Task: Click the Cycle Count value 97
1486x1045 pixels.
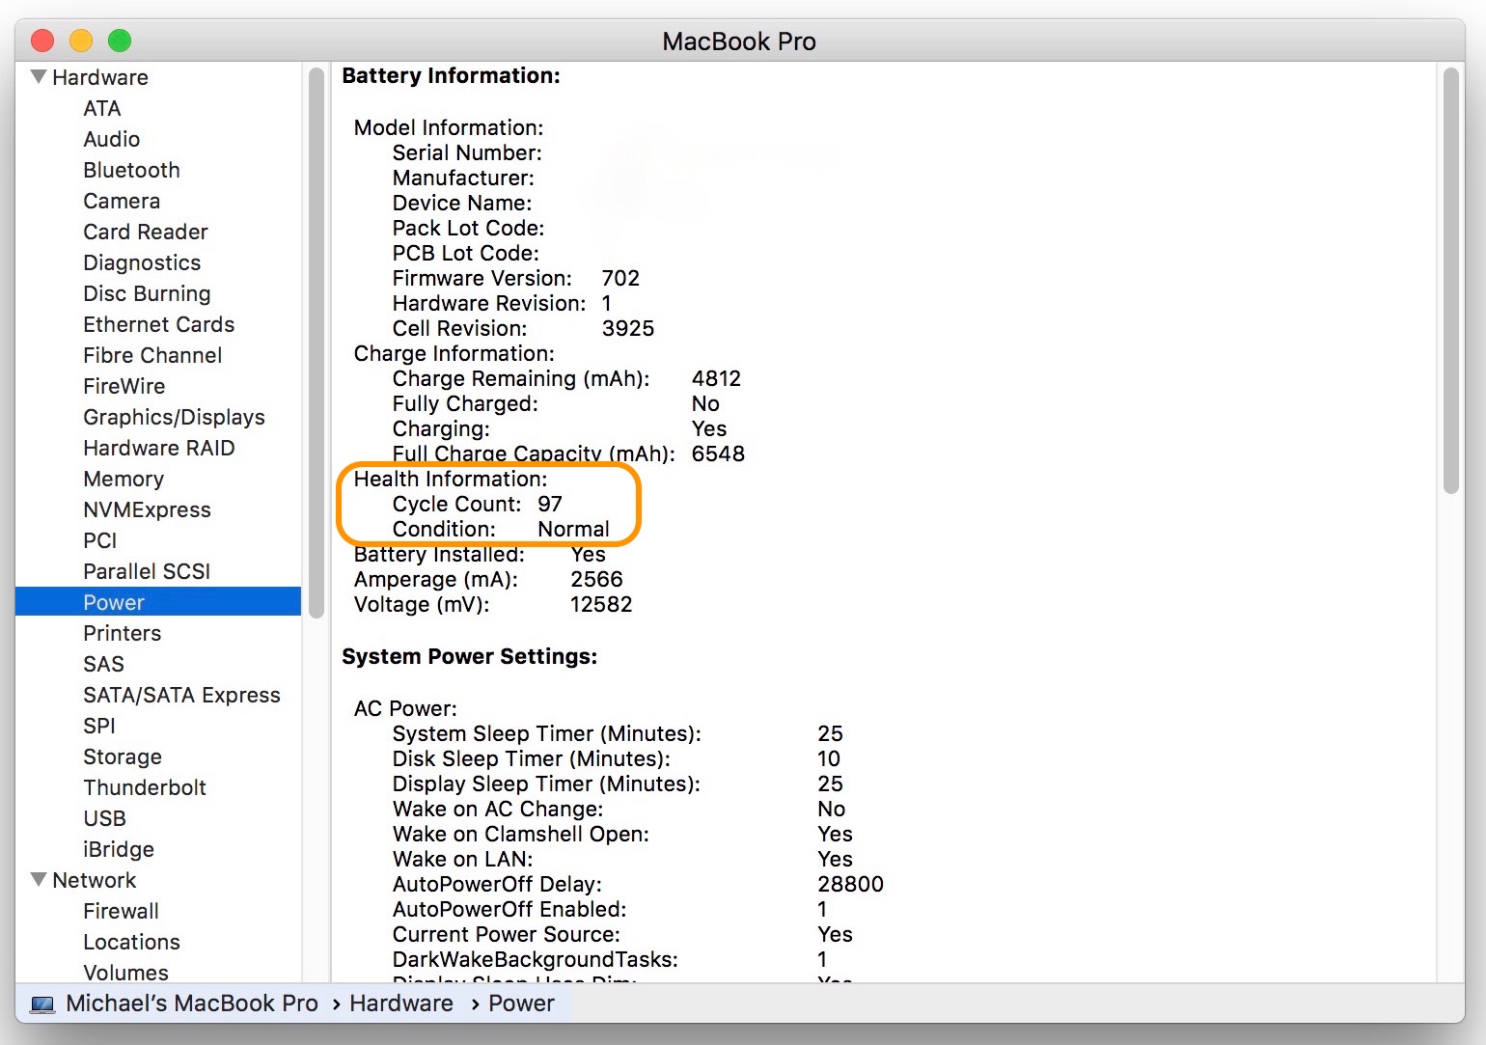Action: click(550, 504)
